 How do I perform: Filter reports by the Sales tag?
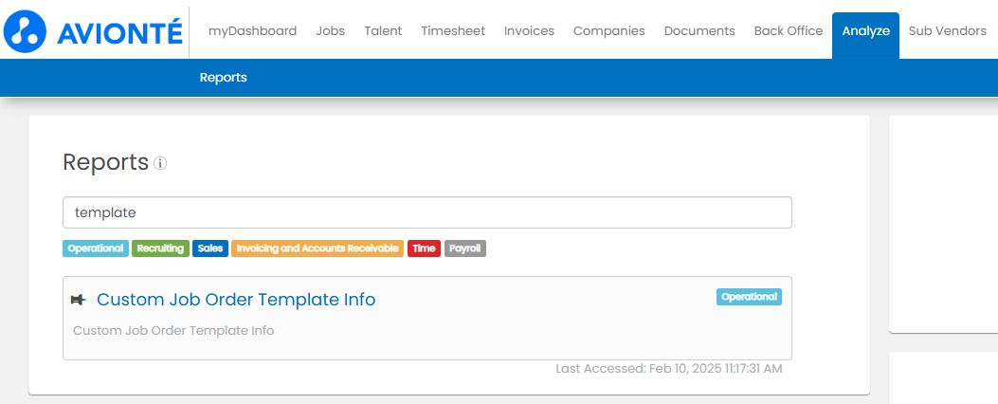pyautogui.click(x=210, y=248)
